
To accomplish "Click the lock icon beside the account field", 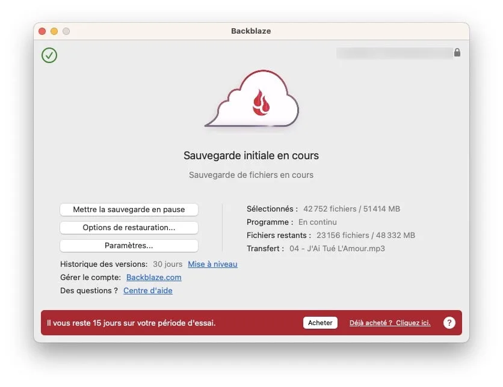I will [x=457, y=53].
